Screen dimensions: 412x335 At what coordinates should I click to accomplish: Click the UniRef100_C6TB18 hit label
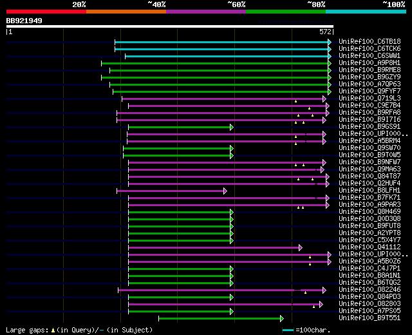370,41
